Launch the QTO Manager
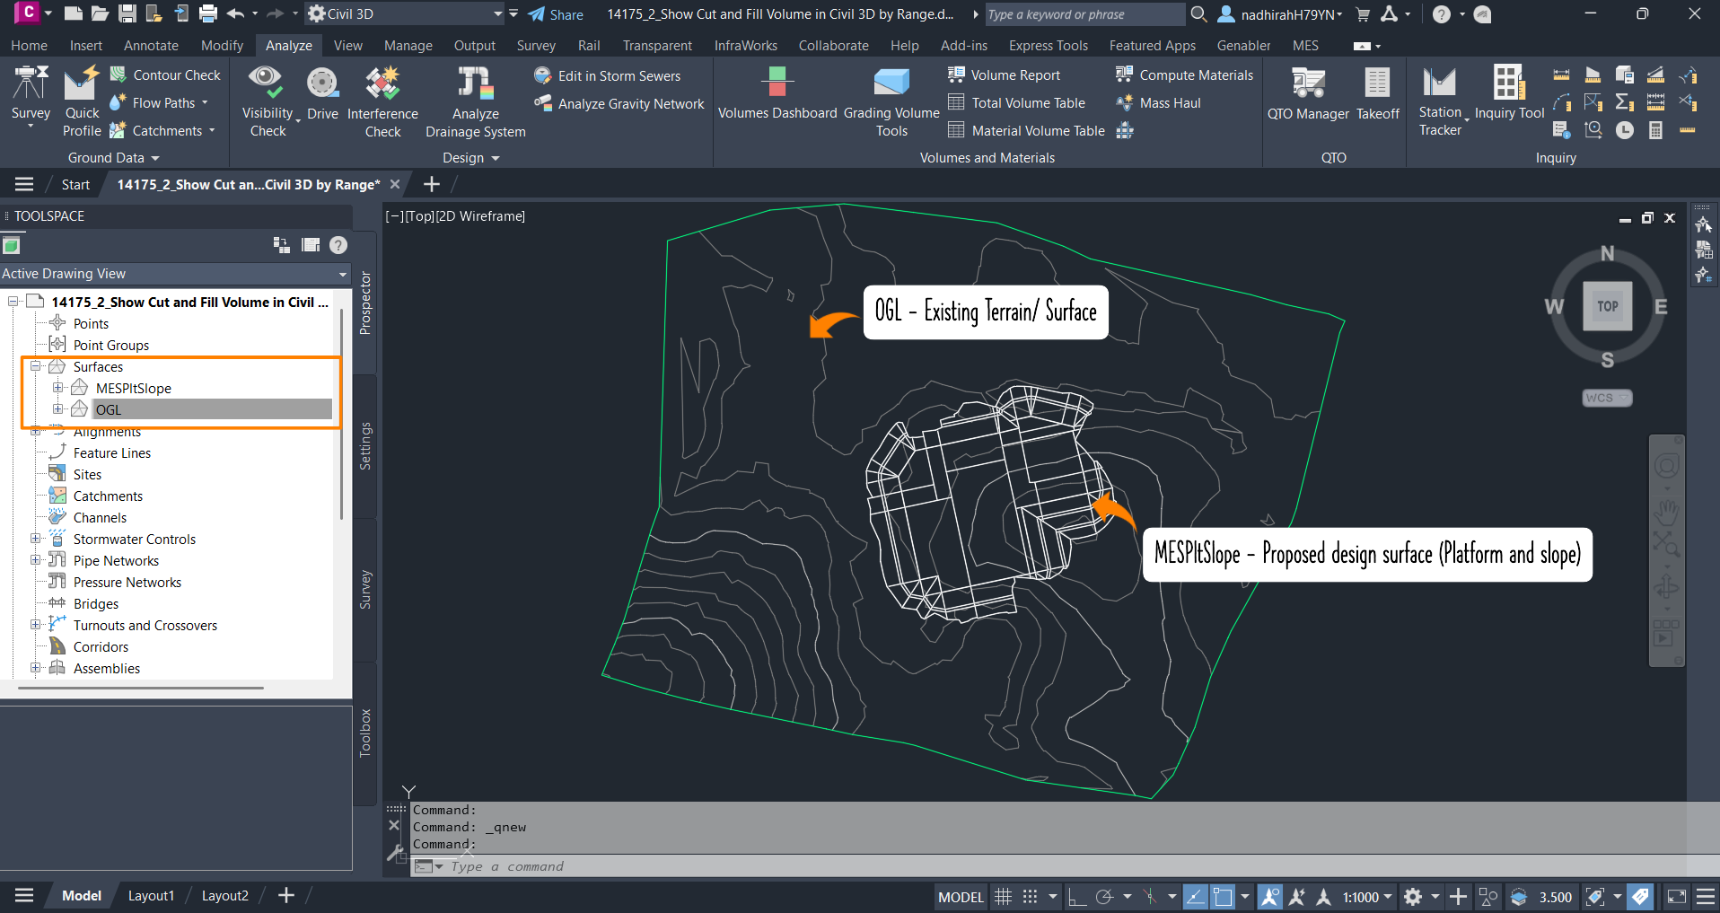 coord(1308,94)
